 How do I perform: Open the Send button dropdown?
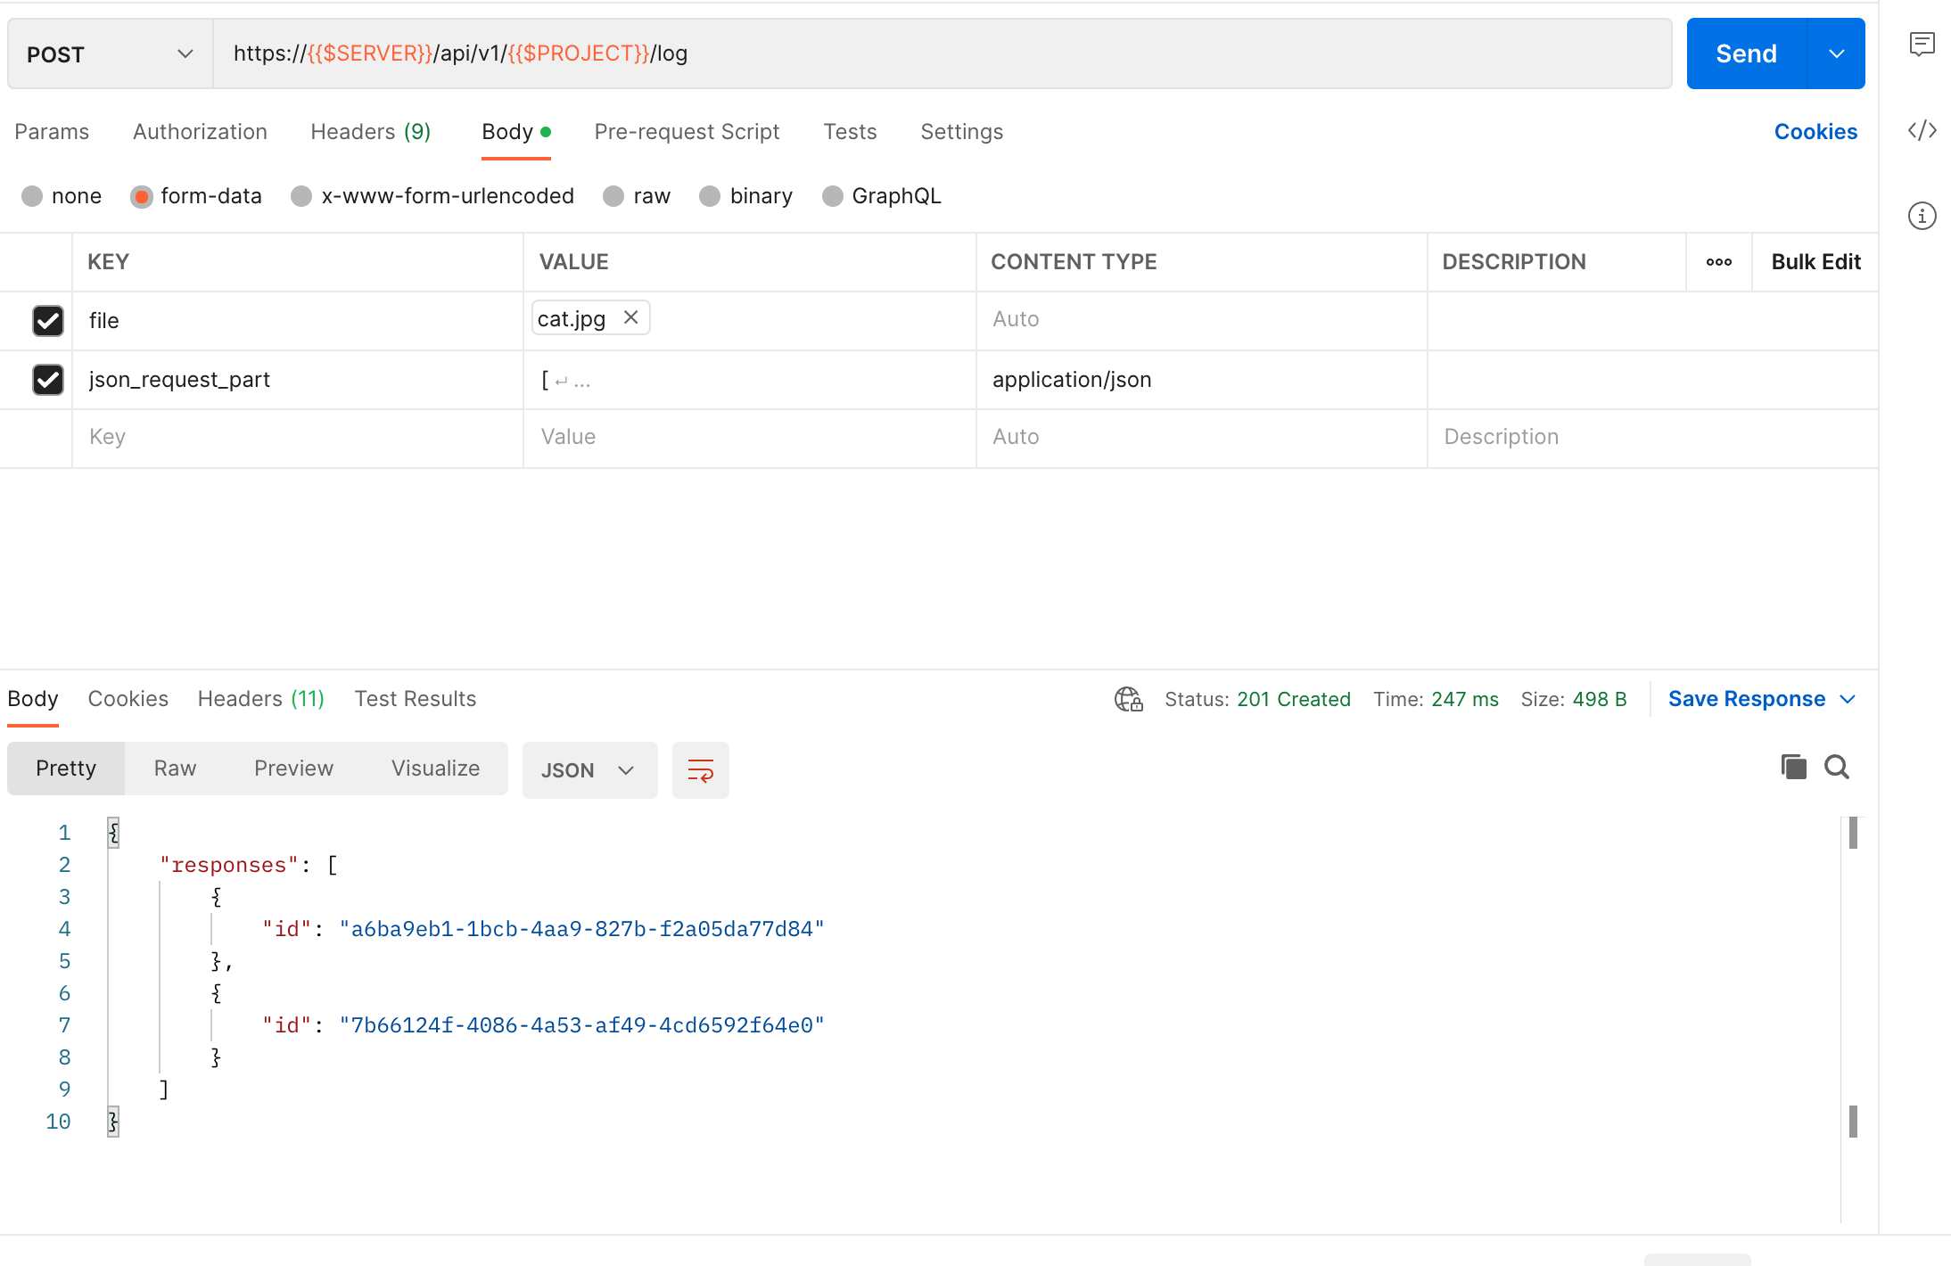1837,53
